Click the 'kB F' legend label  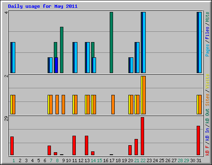(x=207, y=151)
